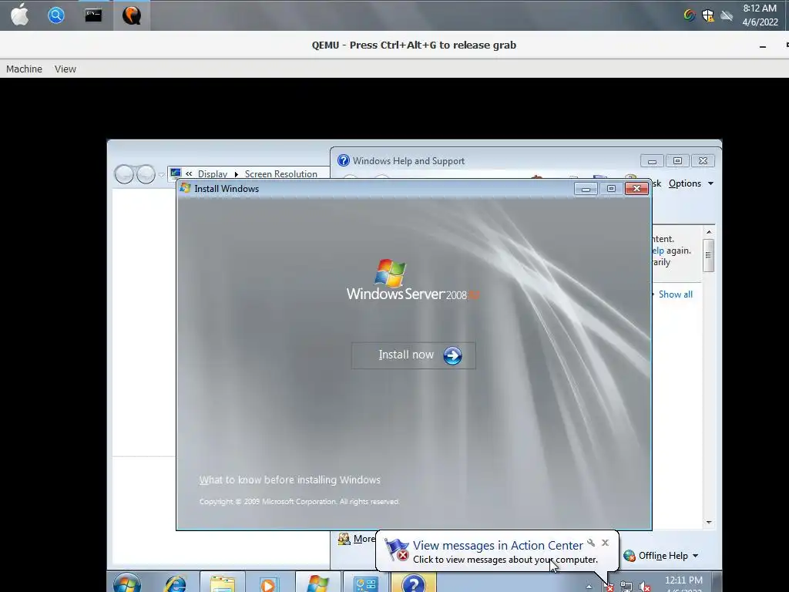The width and height of the screenshot is (789, 592).
Task: Close the Install Windows dialog
Action: pos(636,188)
